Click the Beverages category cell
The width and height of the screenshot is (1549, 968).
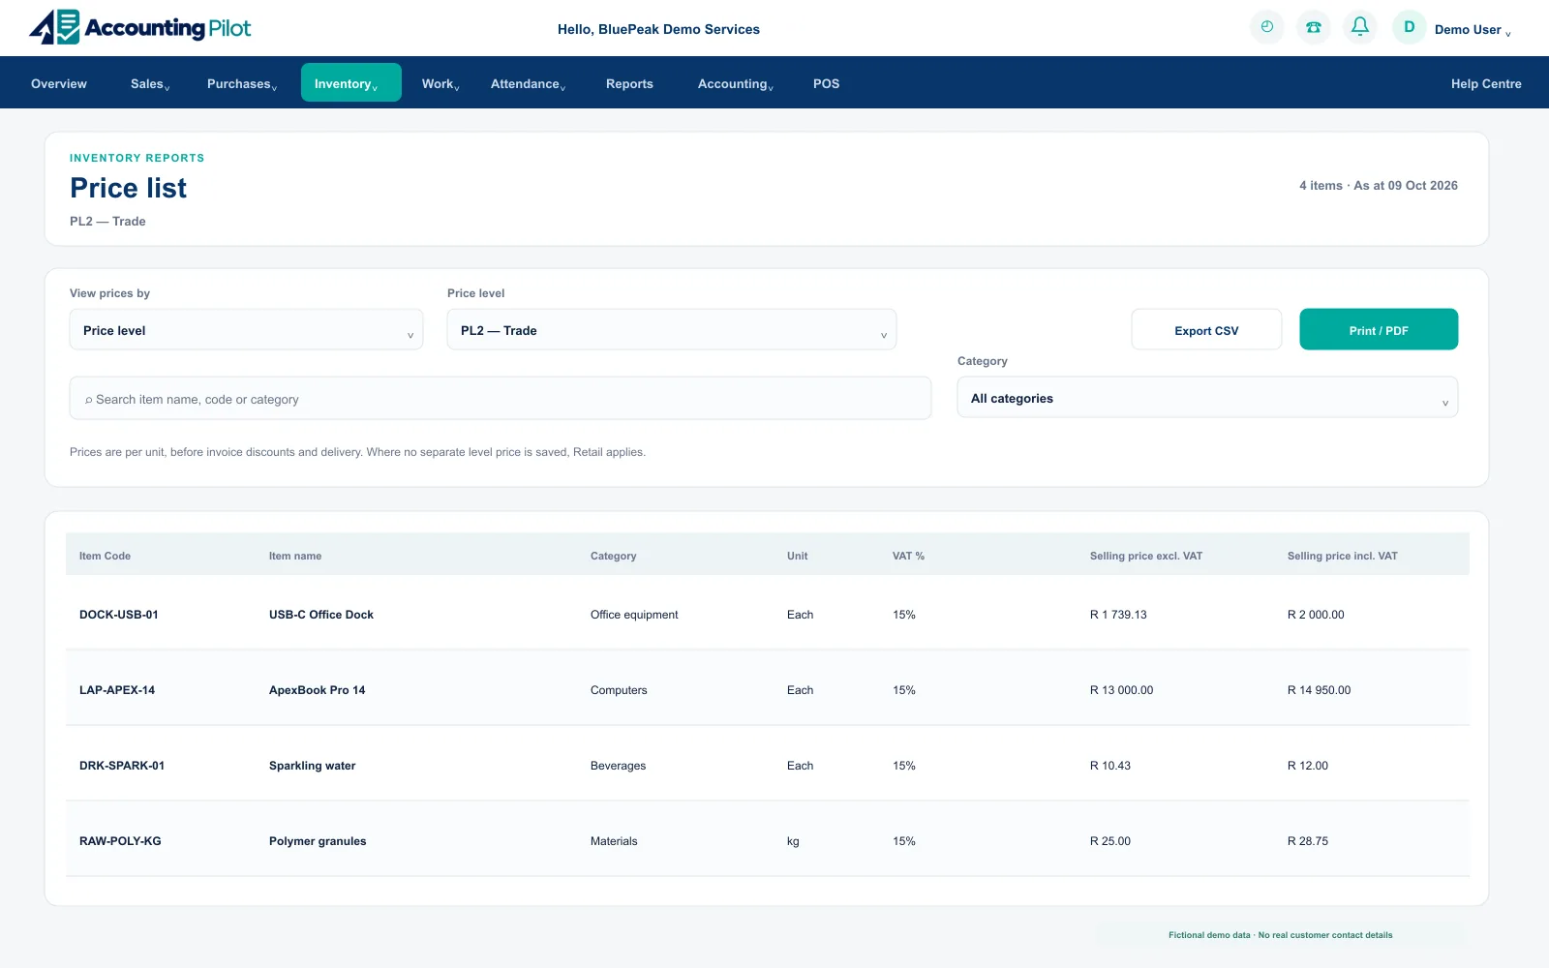(x=618, y=766)
